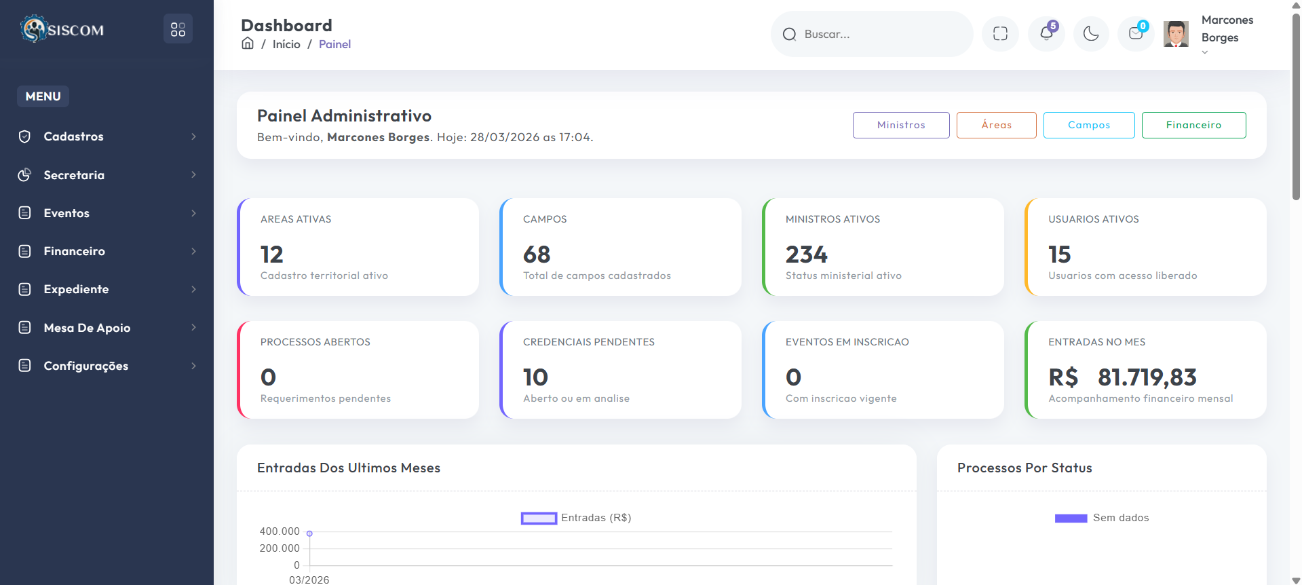Click the SISCOM logo
Viewport: 1302px width, 585px height.
pyautogui.click(x=62, y=29)
